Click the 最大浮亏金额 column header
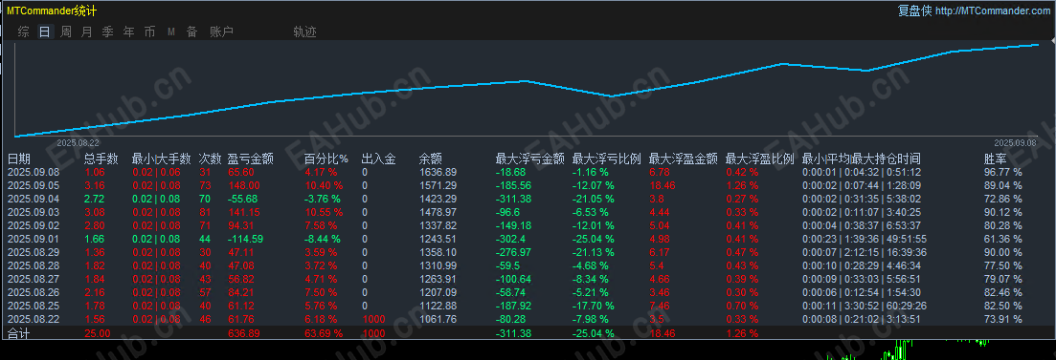This screenshot has height=360, width=1056. pyautogui.click(x=530, y=159)
